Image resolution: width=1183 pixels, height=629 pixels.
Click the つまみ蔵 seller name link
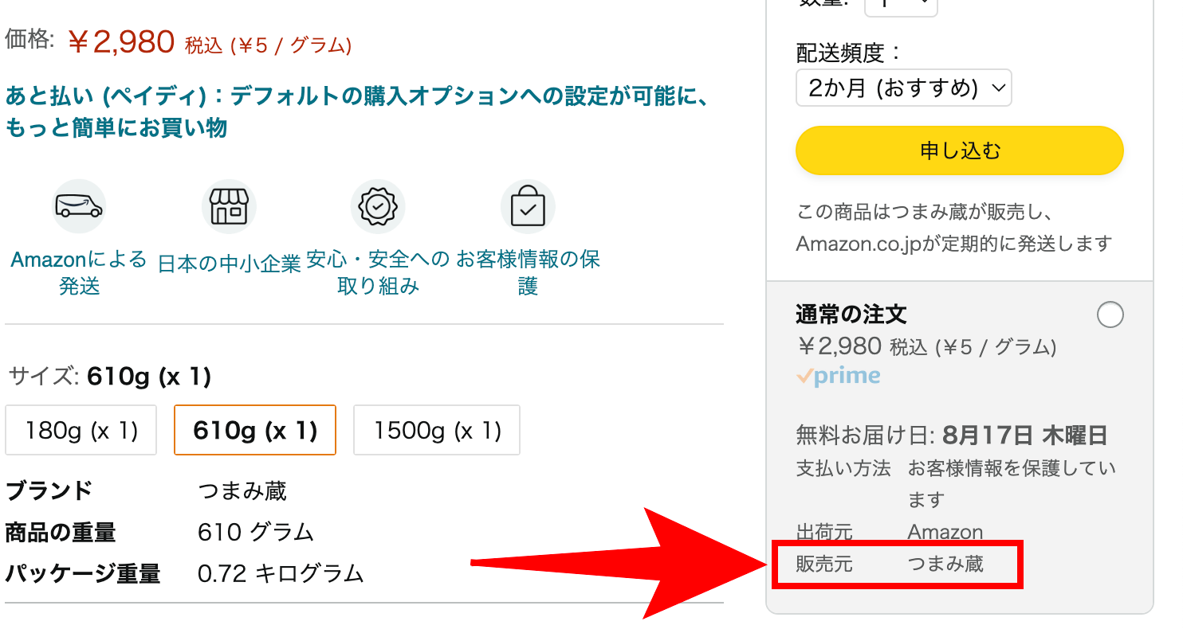(x=945, y=565)
